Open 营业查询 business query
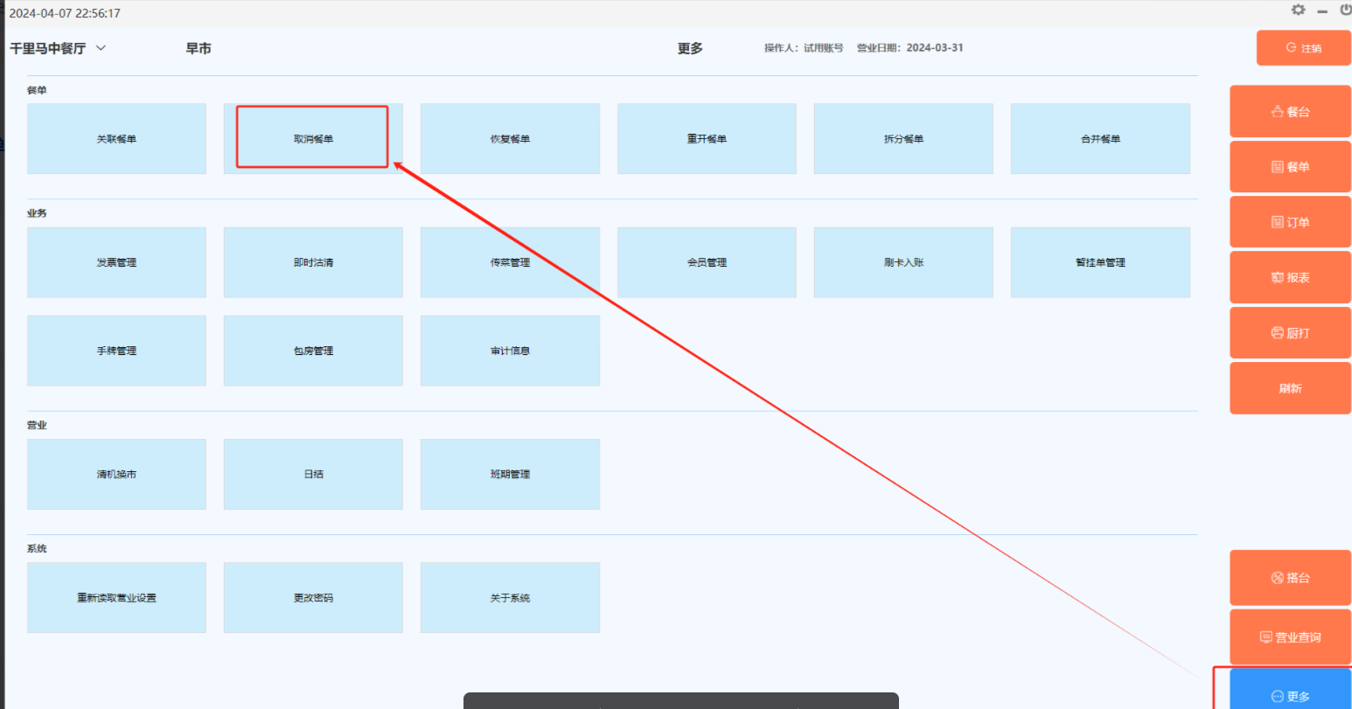Viewport: 1352px width, 709px height. point(1290,637)
